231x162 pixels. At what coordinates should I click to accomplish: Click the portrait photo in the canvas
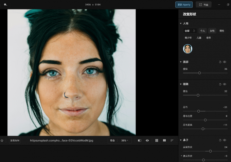pos(72,72)
